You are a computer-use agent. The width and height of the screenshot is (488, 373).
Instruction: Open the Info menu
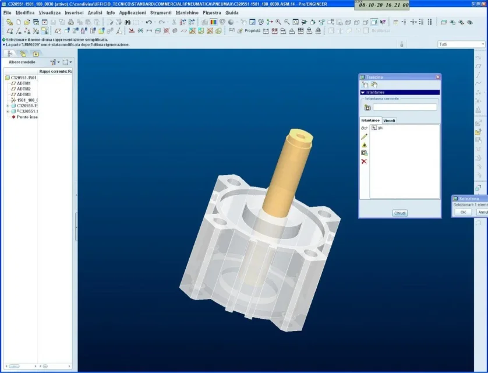coord(111,13)
